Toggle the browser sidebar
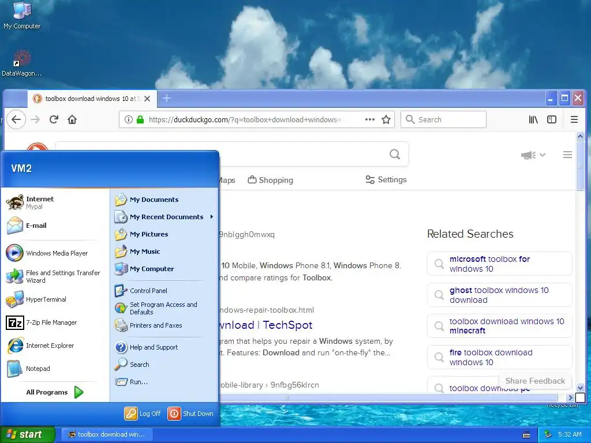This screenshot has height=443, width=591. pos(551,119)
